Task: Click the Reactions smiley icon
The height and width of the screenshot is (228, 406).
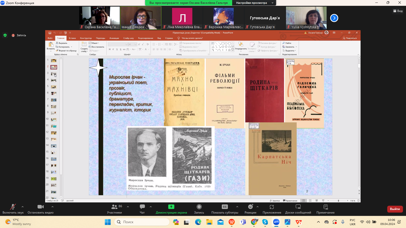Action: click(x=250, y=207)
